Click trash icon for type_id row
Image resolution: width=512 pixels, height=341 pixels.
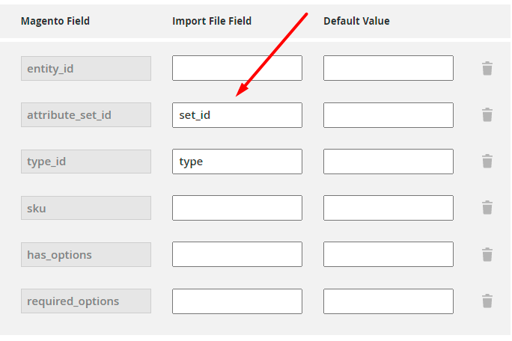pyautogui.click(x=487, y=162)
